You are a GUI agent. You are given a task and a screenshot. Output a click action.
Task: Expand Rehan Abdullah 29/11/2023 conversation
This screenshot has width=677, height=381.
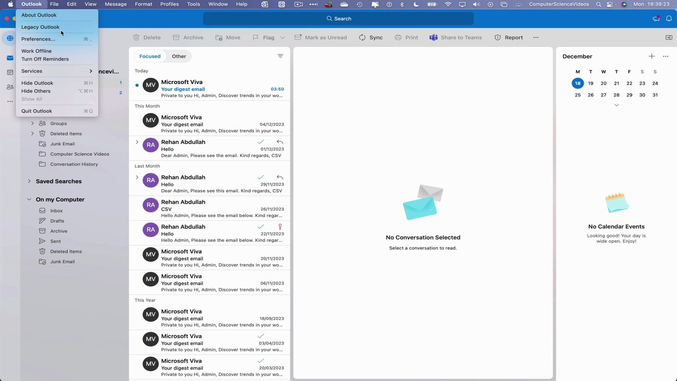click(137, 177)
